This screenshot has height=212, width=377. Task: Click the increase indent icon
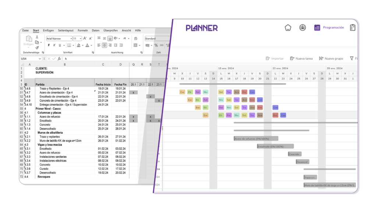tap(121, 45)
